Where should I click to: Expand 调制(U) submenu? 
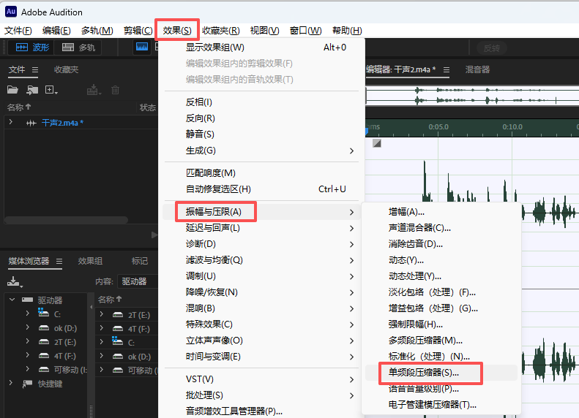point(261,276)
